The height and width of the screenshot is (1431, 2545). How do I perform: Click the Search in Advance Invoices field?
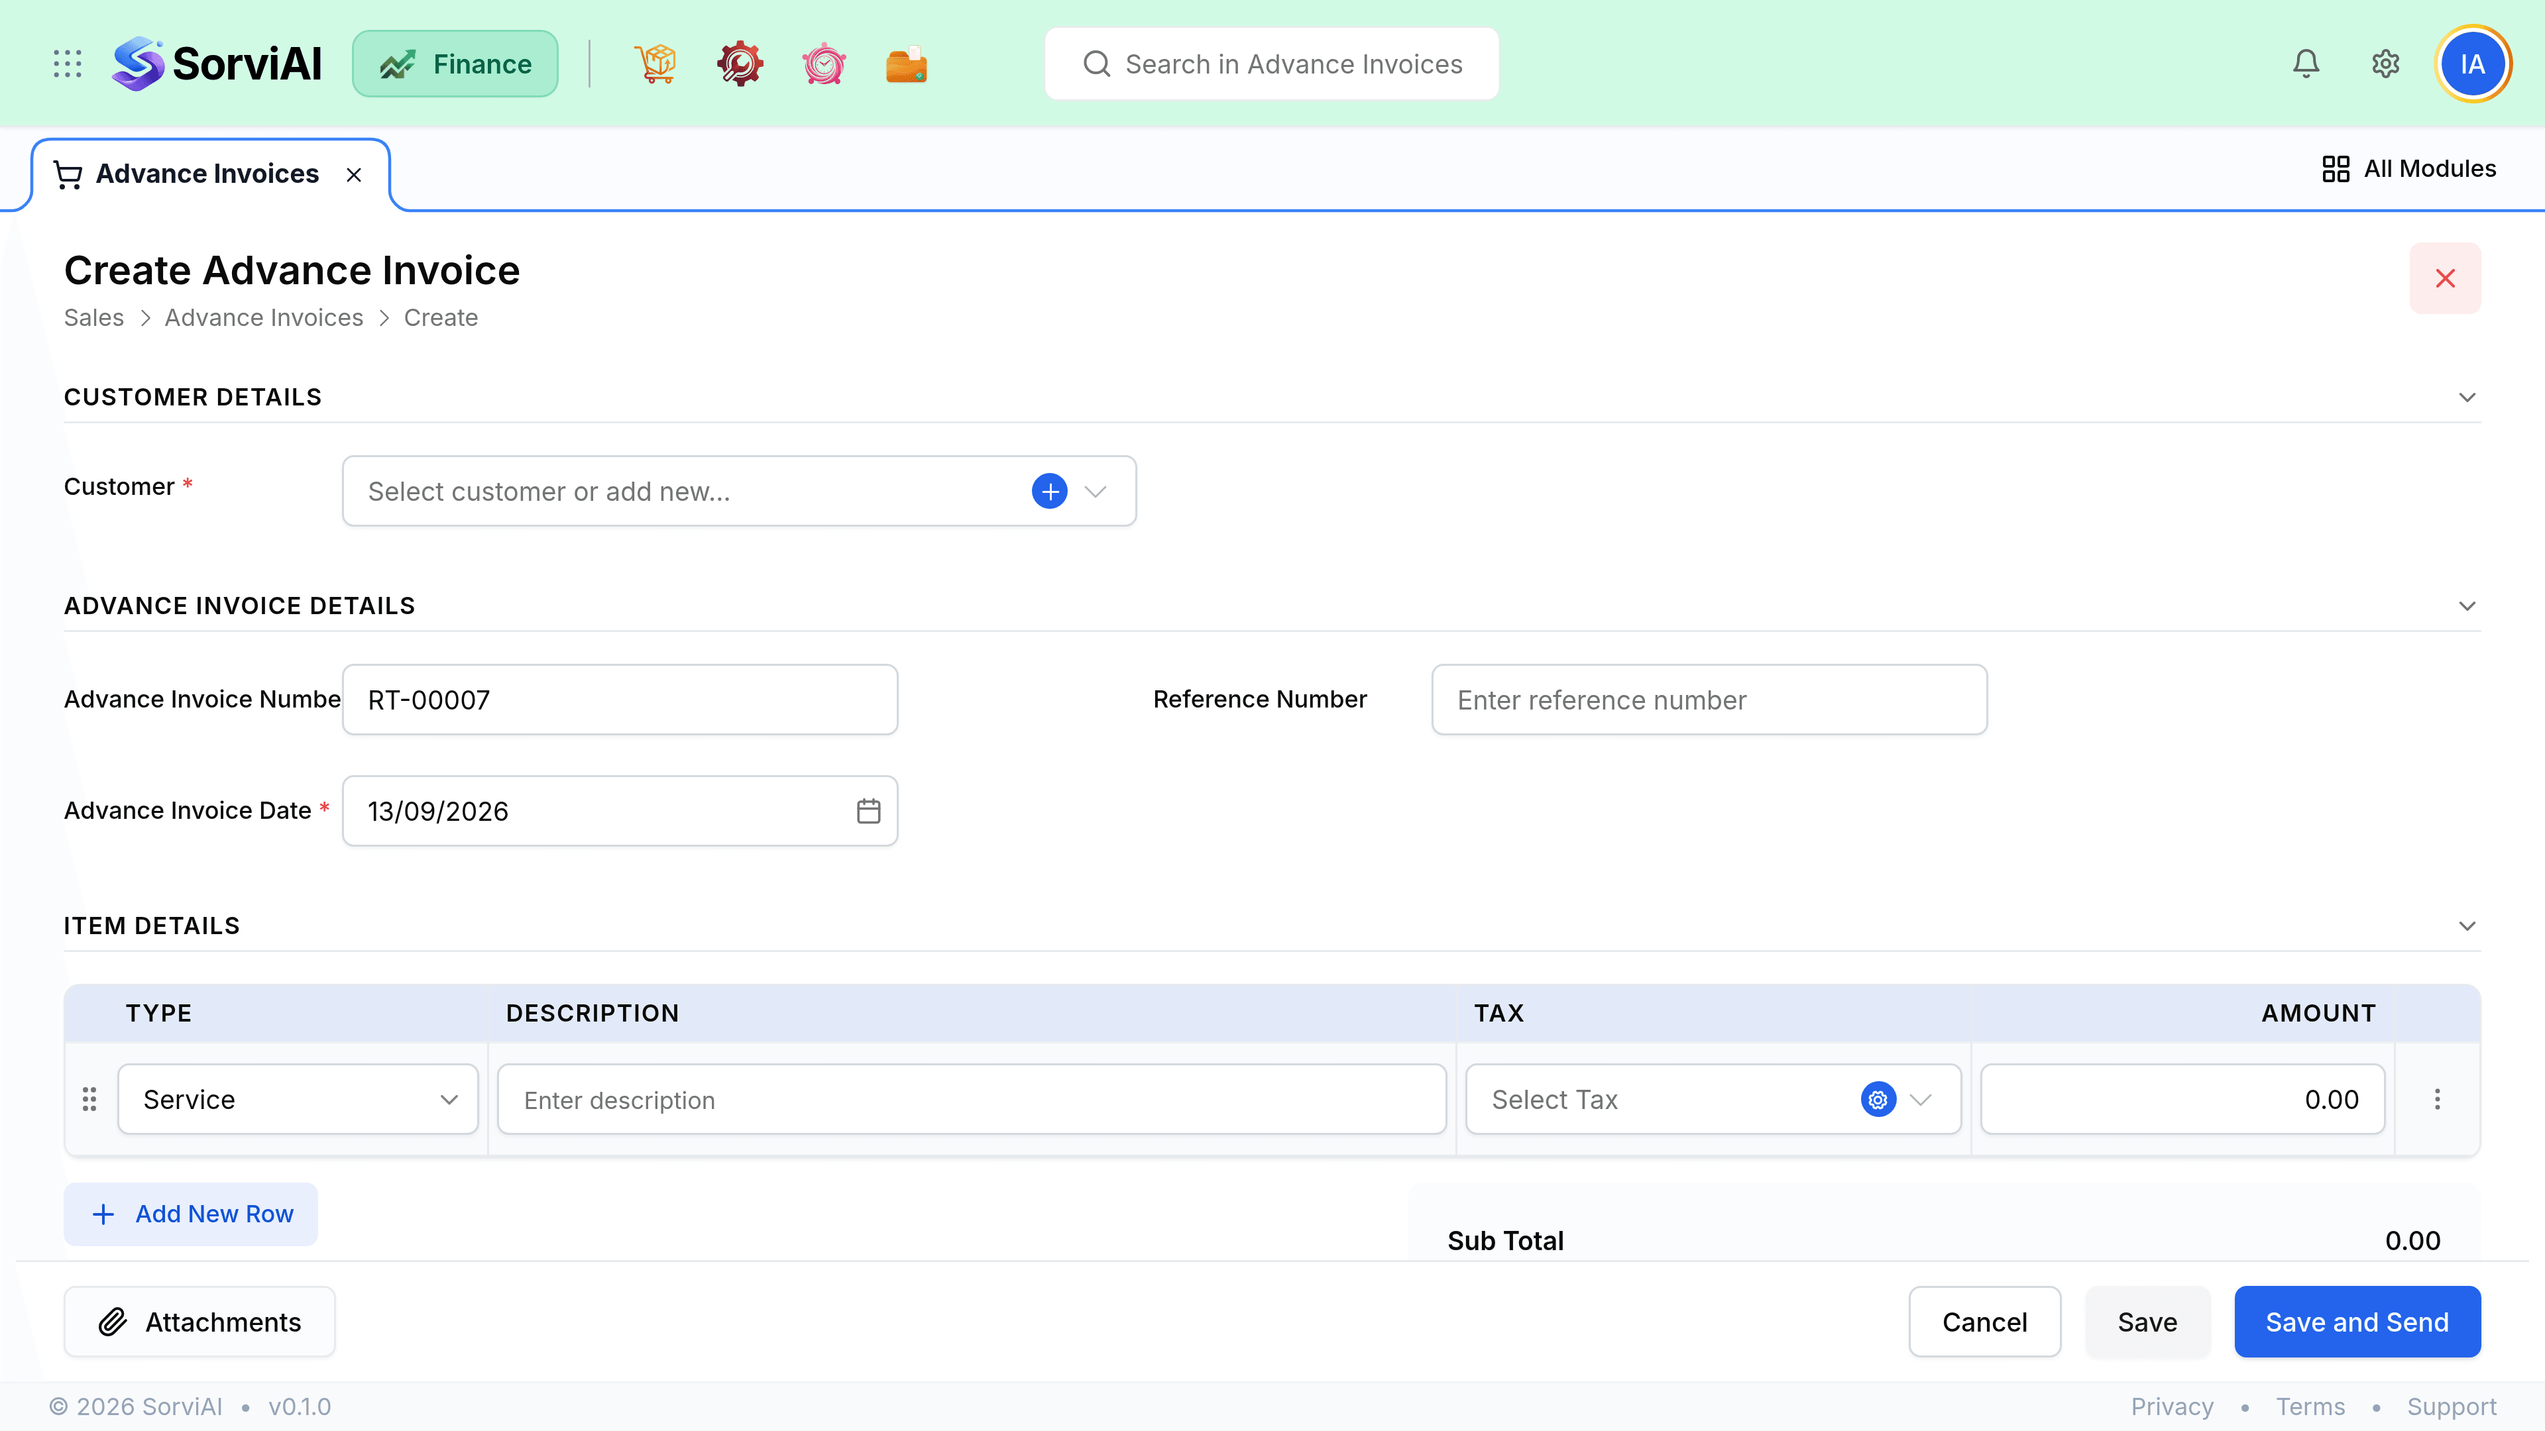1272,64
